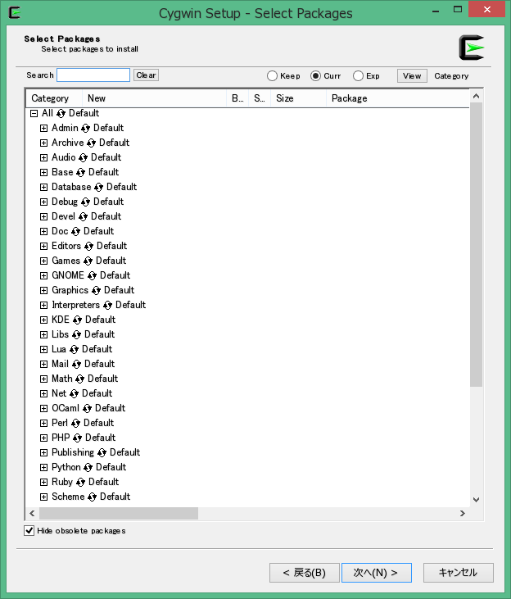
Task: Click the cycle icon beside Interpreters
Action: coord(108,305)
